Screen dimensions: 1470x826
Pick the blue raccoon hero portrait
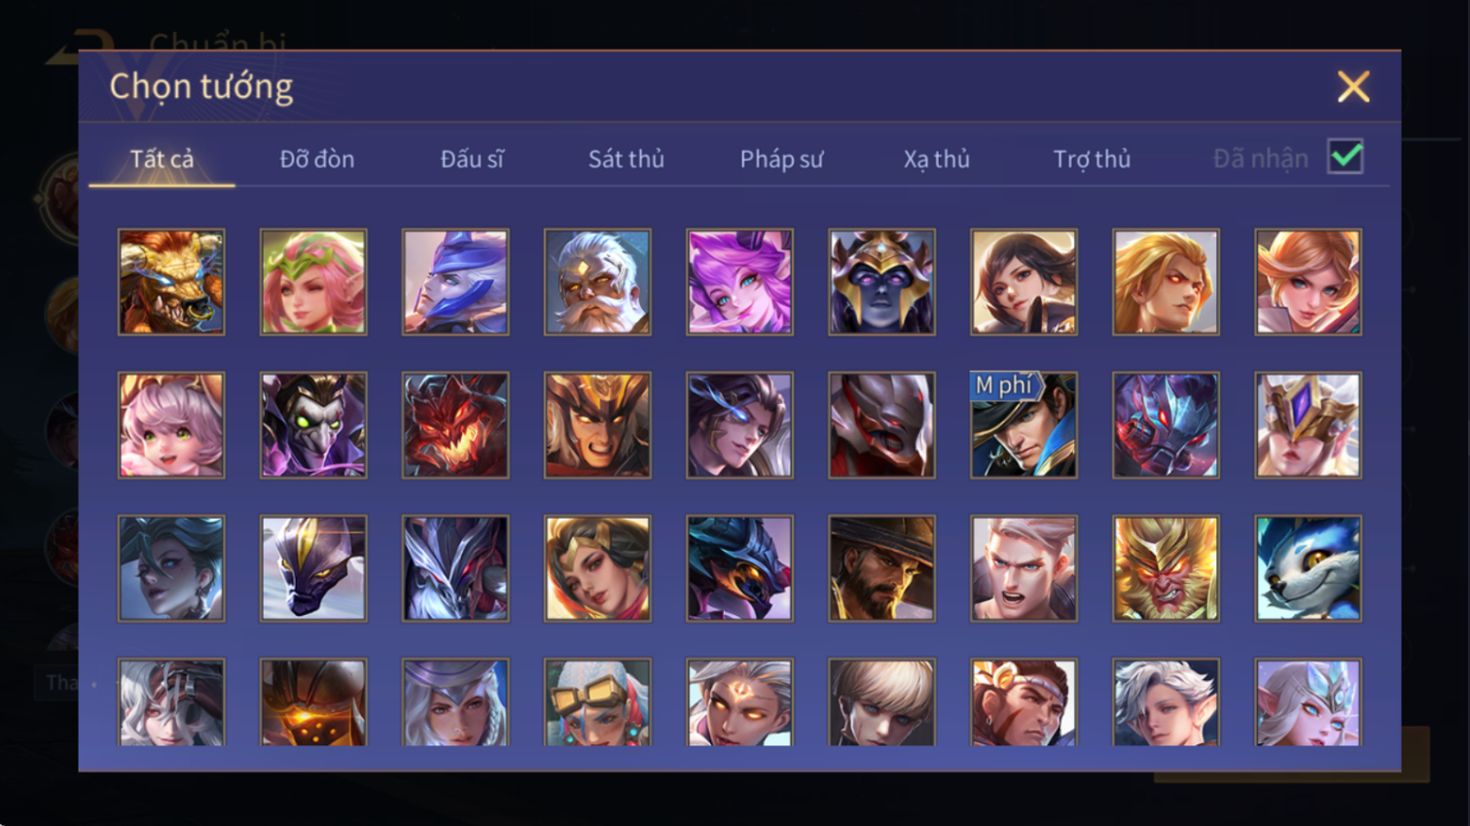tap(1308, 568)
